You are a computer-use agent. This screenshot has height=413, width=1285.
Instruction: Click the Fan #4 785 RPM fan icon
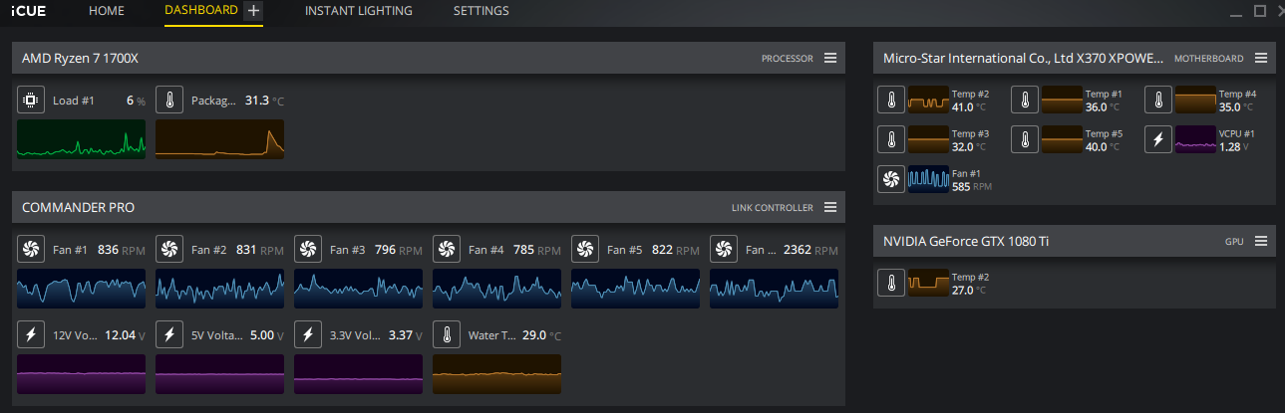[447, 250]
